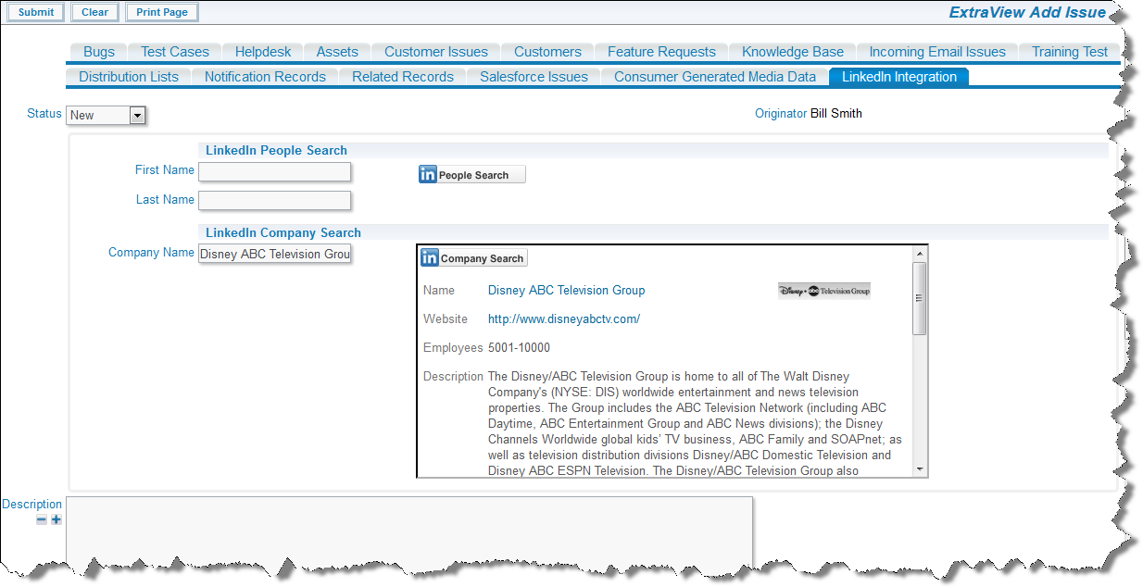Click the Company Name input field
1143x587 pixels.
(274, 254)
